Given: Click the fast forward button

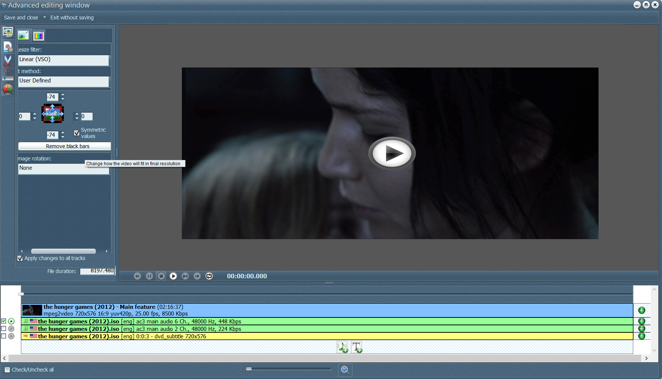Looking at the screenshot, I should click(x=197, y=276).
